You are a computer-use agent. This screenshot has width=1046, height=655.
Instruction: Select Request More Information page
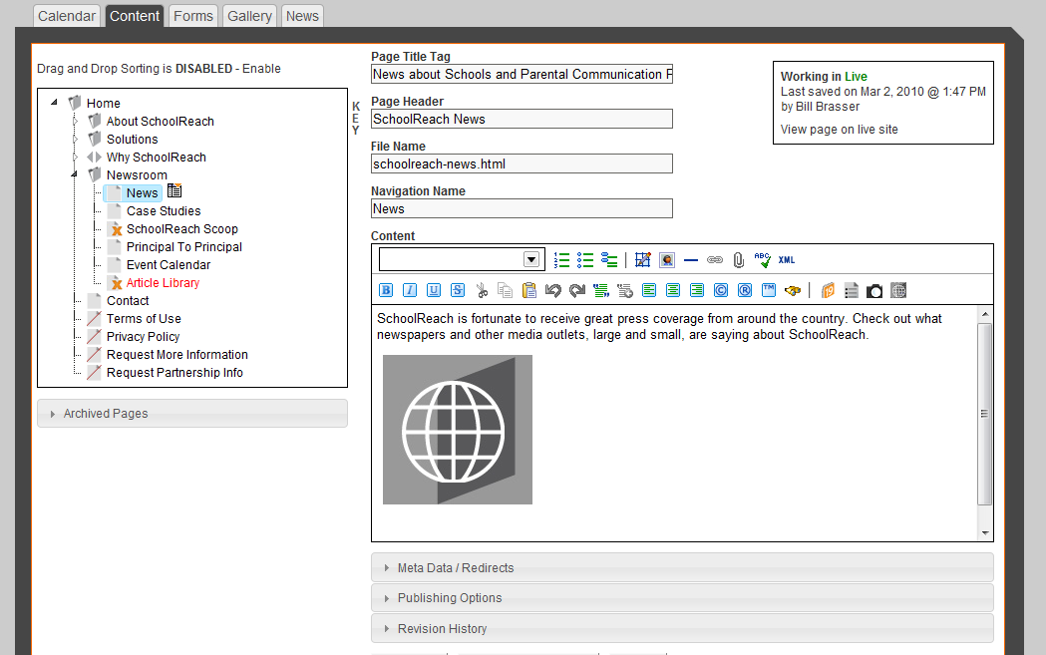pyautogui.click(x=176, y=355)
